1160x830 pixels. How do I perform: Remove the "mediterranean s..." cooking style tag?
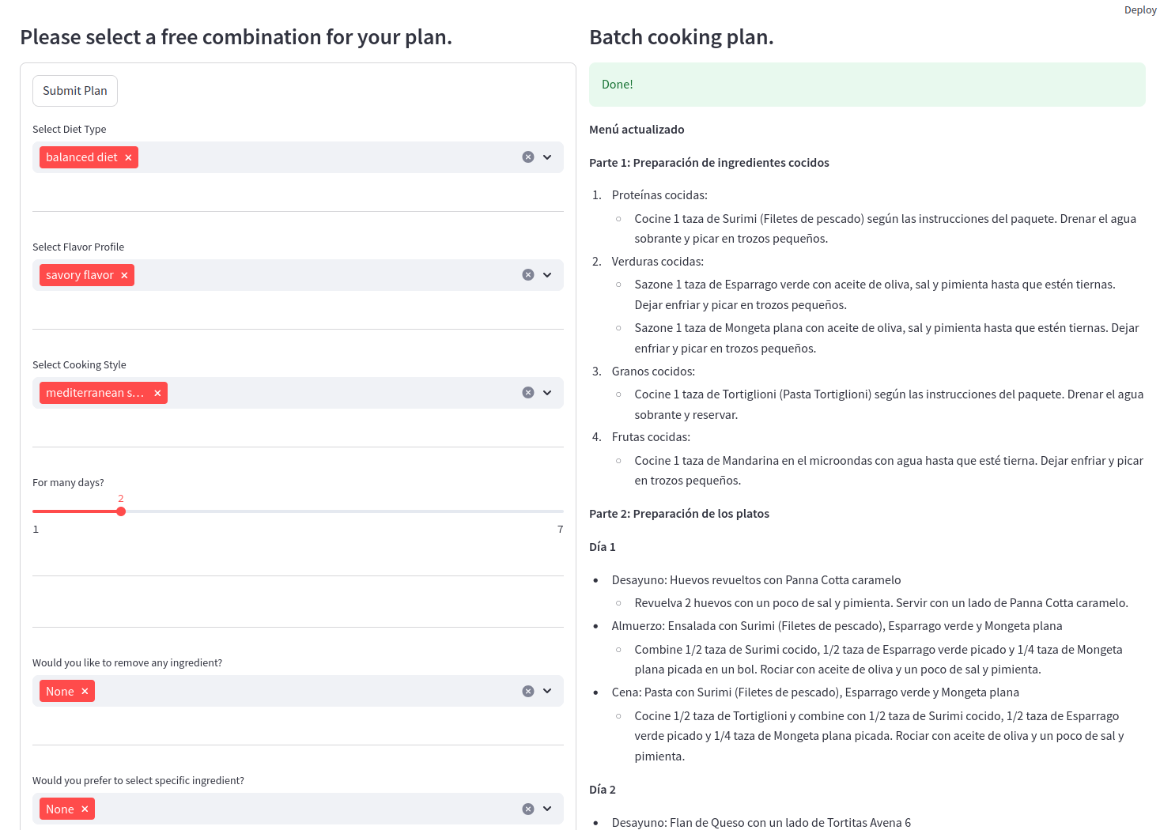coord(157,393)
